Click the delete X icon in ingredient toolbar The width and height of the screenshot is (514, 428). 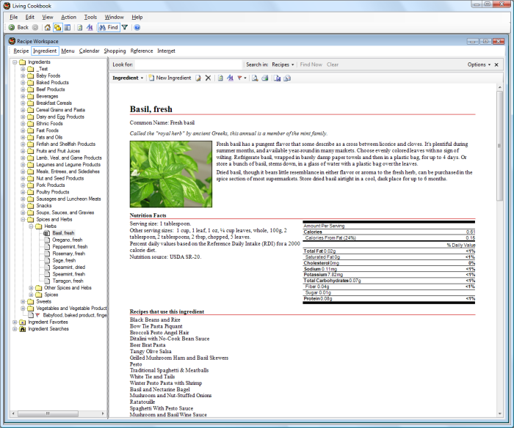[208, 78]
